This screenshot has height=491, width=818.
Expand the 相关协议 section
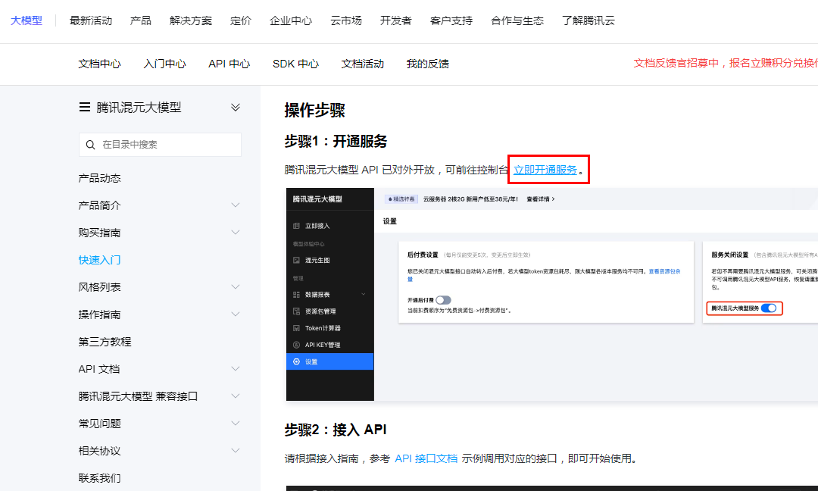click(x=236, y=451)
